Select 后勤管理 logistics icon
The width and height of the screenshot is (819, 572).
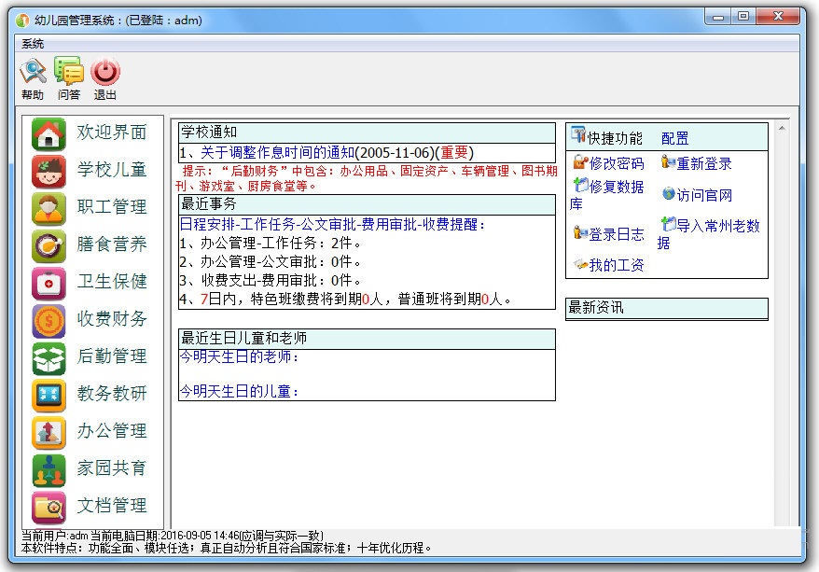[x=49, y=357]
